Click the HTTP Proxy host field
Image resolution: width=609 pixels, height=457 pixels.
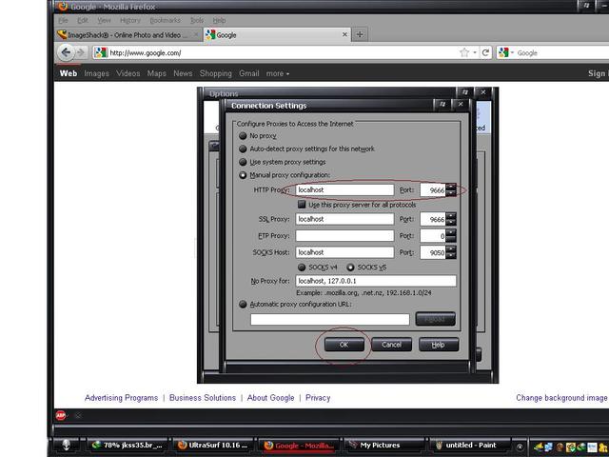pyautogui.click(x=344, y=190)
